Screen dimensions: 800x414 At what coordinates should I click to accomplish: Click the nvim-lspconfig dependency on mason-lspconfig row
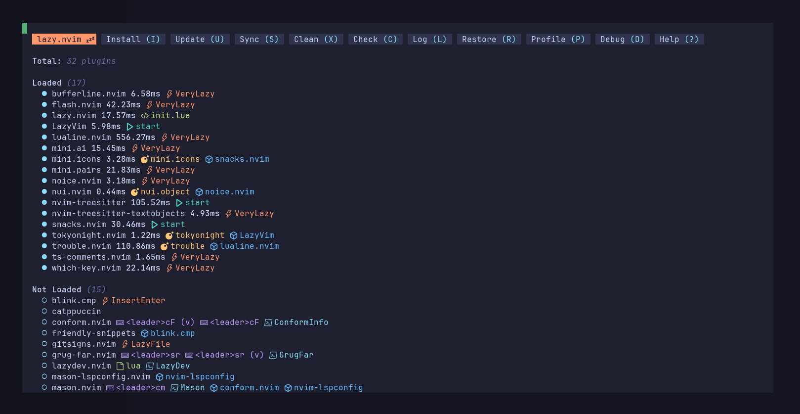coord(200,377)
